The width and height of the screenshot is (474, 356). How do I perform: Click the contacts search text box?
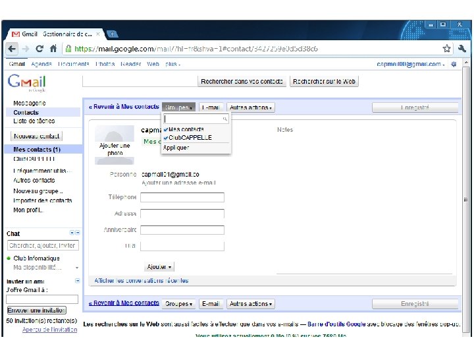pos(140,81)
